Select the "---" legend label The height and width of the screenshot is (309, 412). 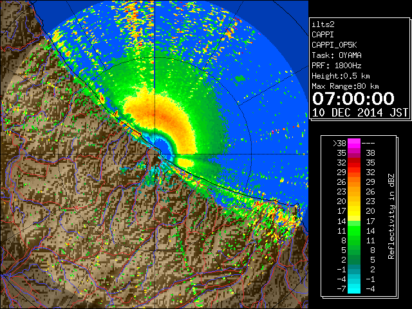[x=368, y=144]
